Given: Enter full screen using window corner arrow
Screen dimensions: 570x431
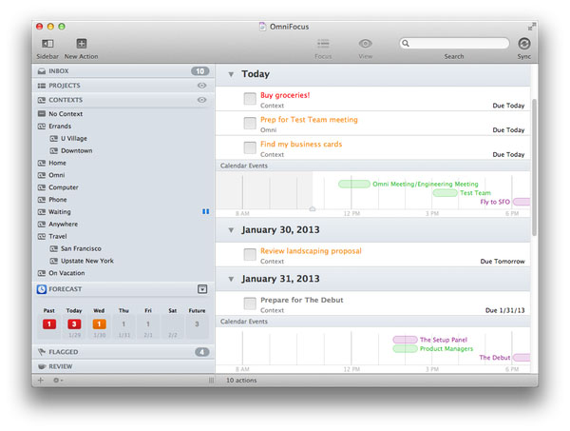Looking at the screenshot, I should (531, 27).
